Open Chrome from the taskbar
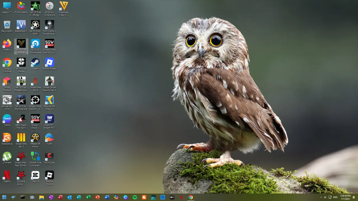The height and width of the screenshot is (201, 358). (x=191, y=197)
